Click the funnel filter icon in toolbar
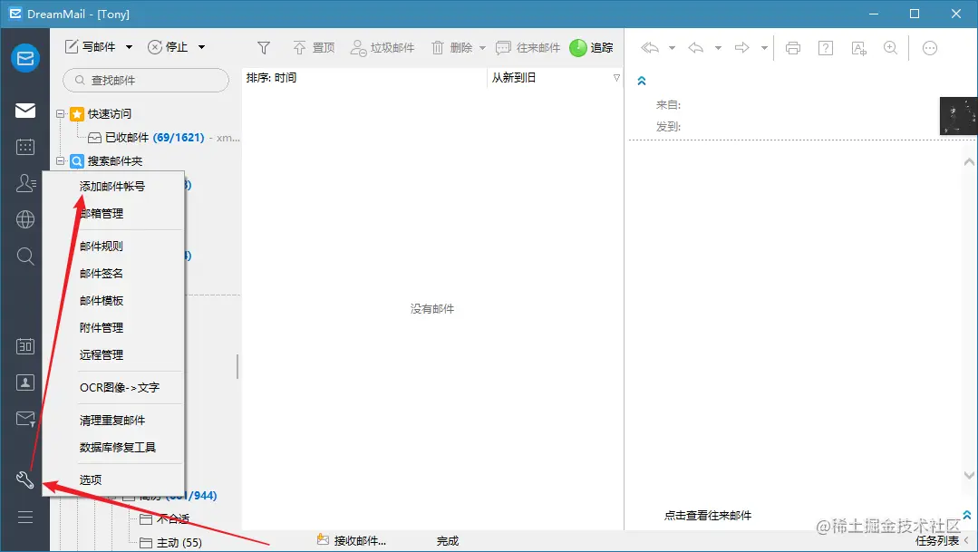 264,47
